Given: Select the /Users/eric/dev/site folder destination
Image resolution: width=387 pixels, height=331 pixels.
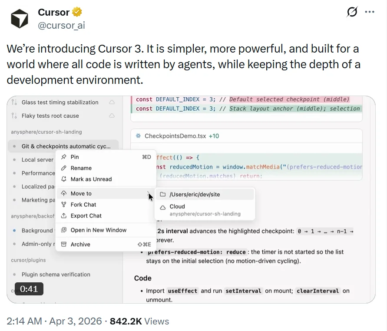Looking at the screenshot, I should pyautogui.click(x=195, y=195).
